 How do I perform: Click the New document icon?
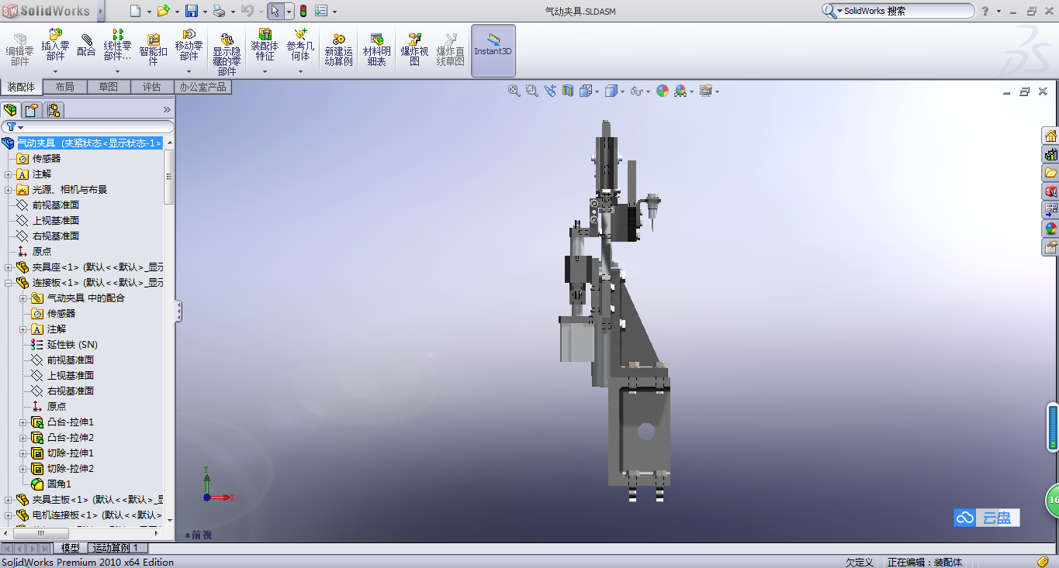[136, 11]
